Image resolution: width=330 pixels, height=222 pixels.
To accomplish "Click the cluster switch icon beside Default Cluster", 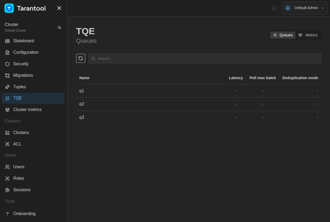I will tap(59, 27).
